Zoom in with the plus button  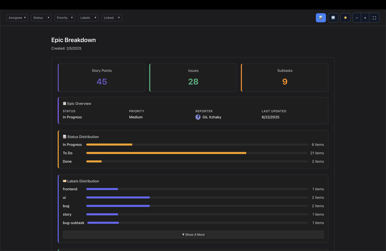(365, 18)
